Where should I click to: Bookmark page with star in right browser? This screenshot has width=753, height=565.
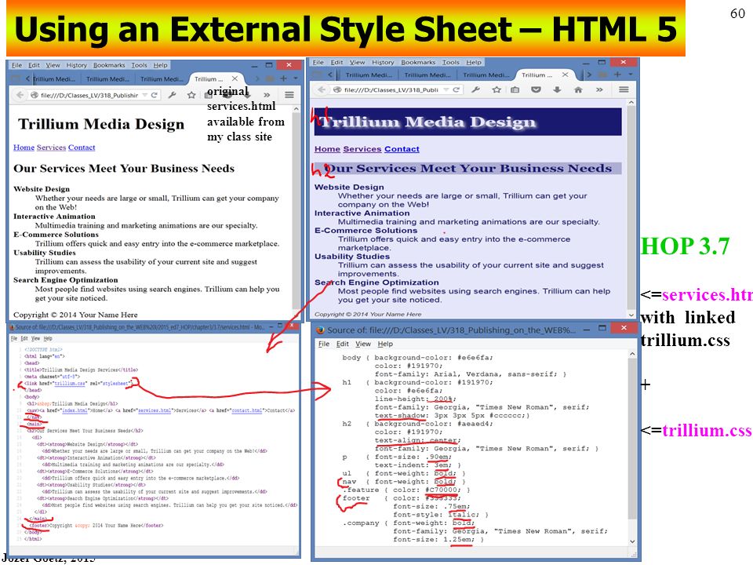(x=497, y=89)
